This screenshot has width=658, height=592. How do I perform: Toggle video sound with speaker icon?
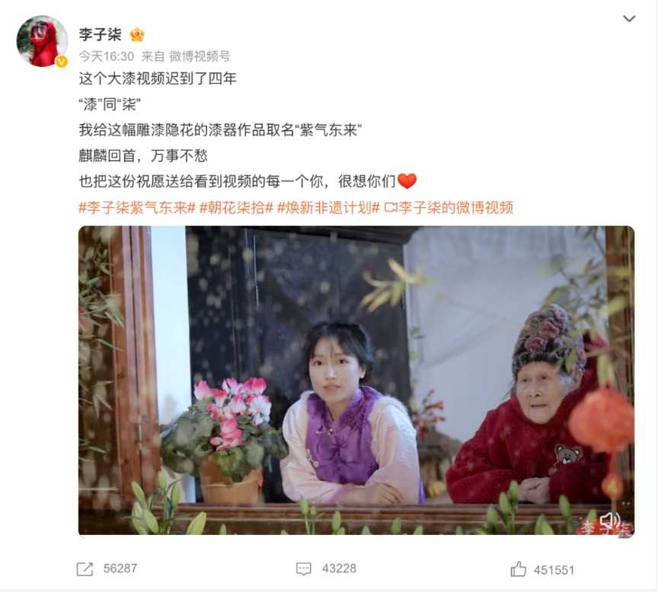pos(610,521)
